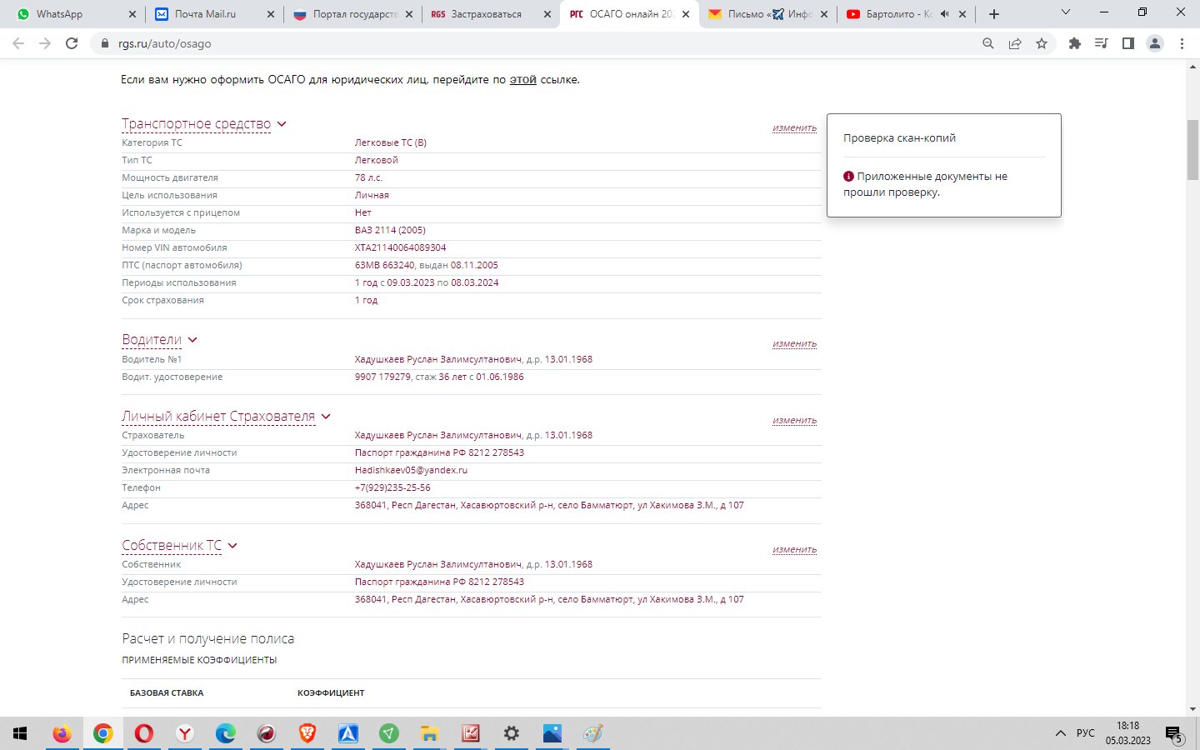Open the Chrome extensions puzzle icon
This screenshot has width=1200, height=750.
pos(1075,43)
